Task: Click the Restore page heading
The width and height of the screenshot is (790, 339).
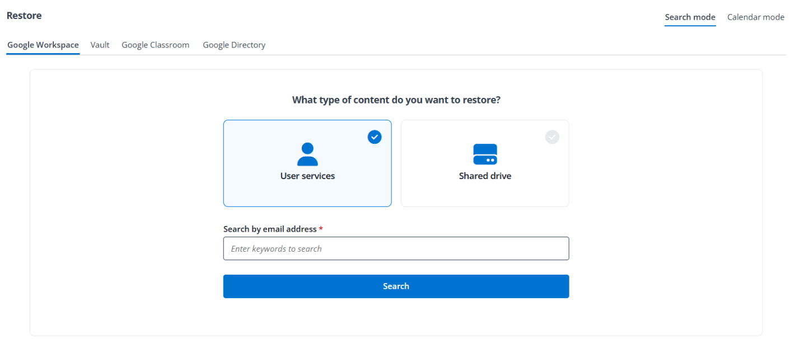Action: [24, 15]
